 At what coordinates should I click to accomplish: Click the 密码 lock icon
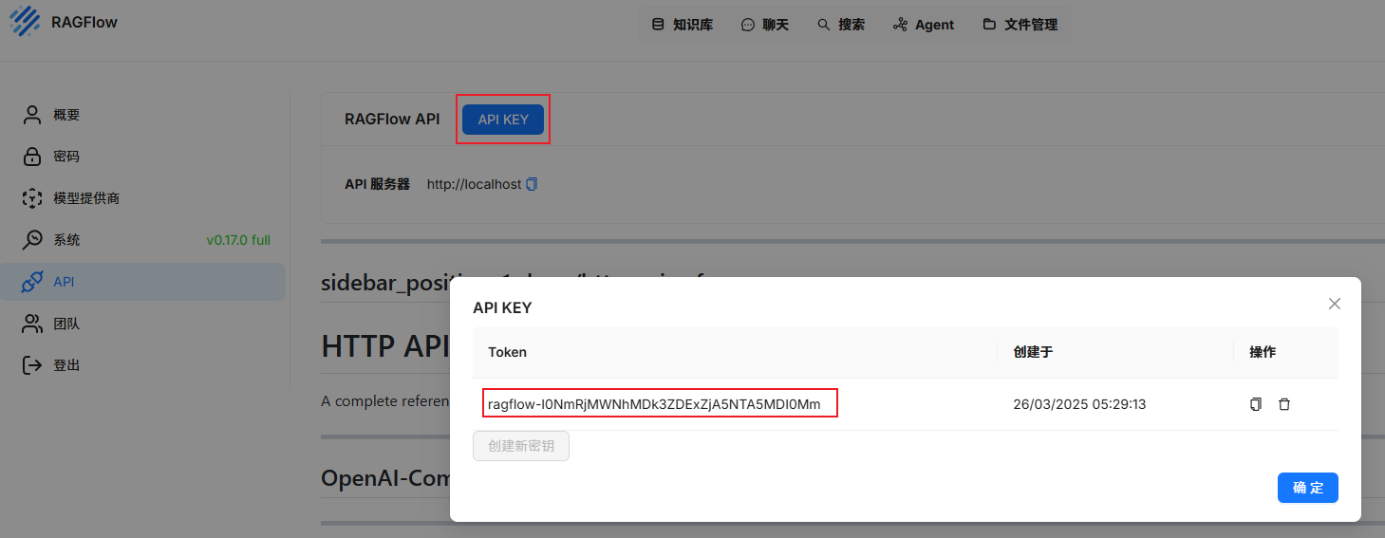(x=33, y=157)
